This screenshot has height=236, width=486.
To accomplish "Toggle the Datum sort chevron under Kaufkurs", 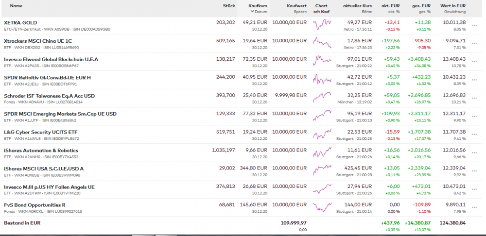I will [x=252, y=11].
